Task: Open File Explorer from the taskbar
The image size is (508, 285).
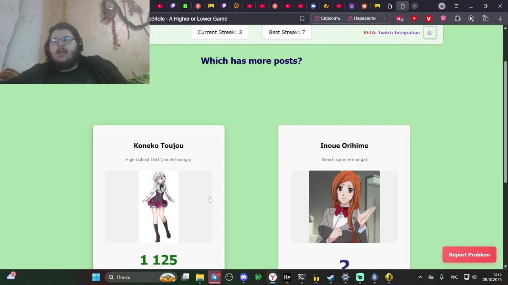Action: pyautogui.click(x=200, y=277)
